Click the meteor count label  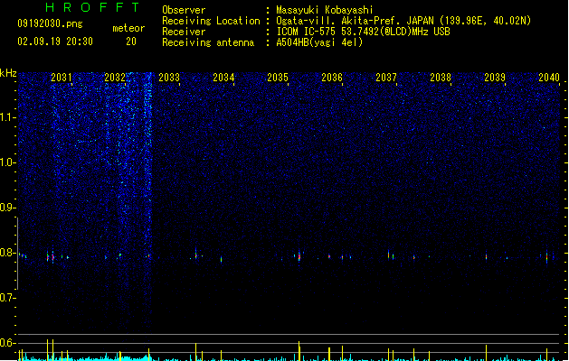pos(128,28)
